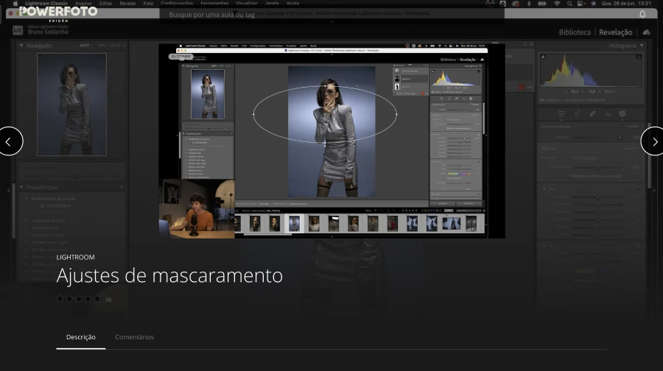This screenshot has width=663, height=371.
Task: Go to the next lesson arrow
Action: (x=653, y=141)
